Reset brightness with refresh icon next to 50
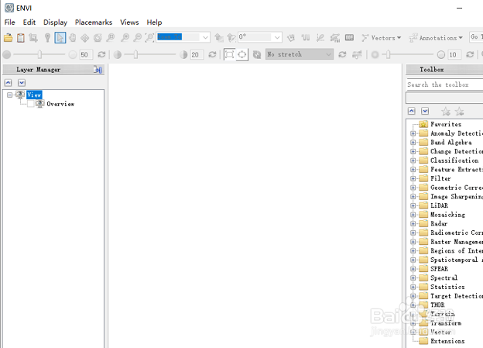The image size is (483, 348). click(101, 54)
